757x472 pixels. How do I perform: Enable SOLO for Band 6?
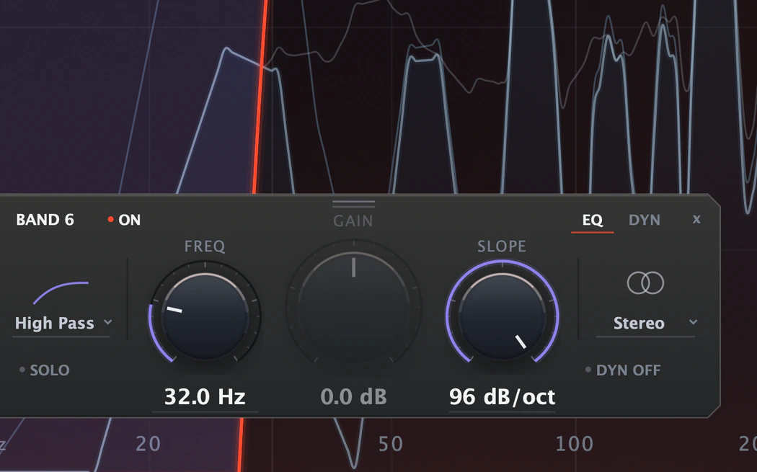(x=45, y=370)
